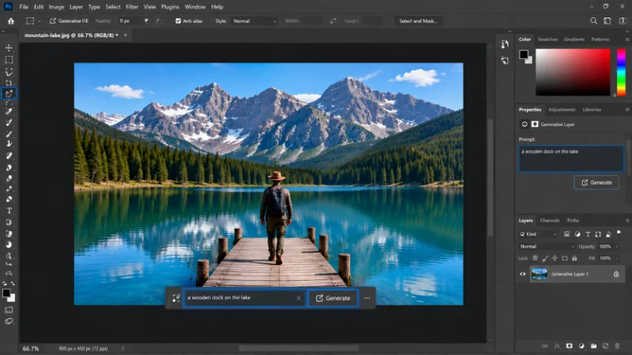This screenshot has width=632, height=355.
Task: Switch to the Adjustments tab
Action: click(x=562, y=110)
